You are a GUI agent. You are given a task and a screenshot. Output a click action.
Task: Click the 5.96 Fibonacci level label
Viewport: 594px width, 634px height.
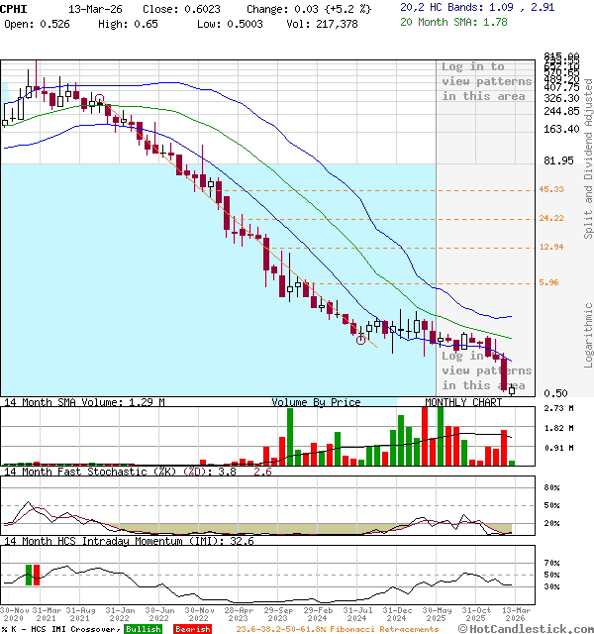(x=548, y=282)
